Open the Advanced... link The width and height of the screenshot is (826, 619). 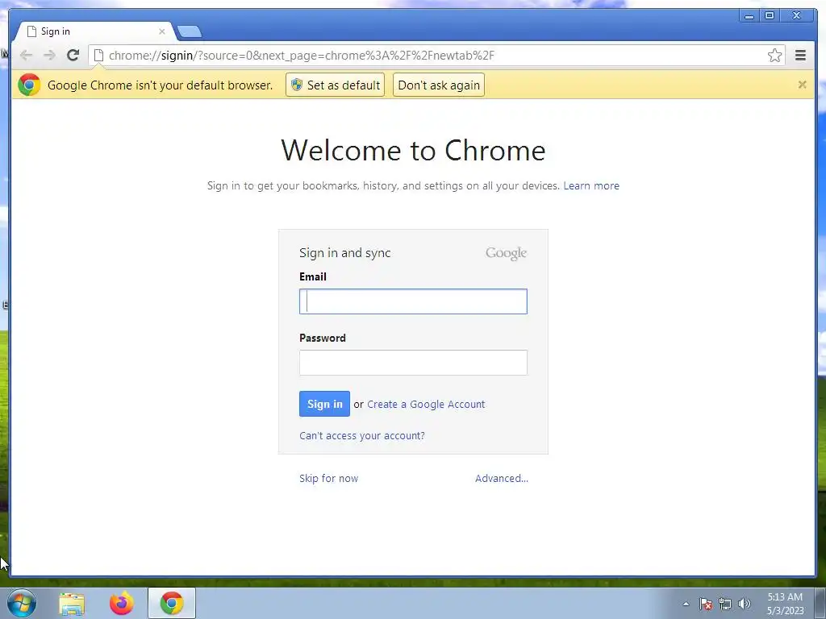click(x=502, y=479)
